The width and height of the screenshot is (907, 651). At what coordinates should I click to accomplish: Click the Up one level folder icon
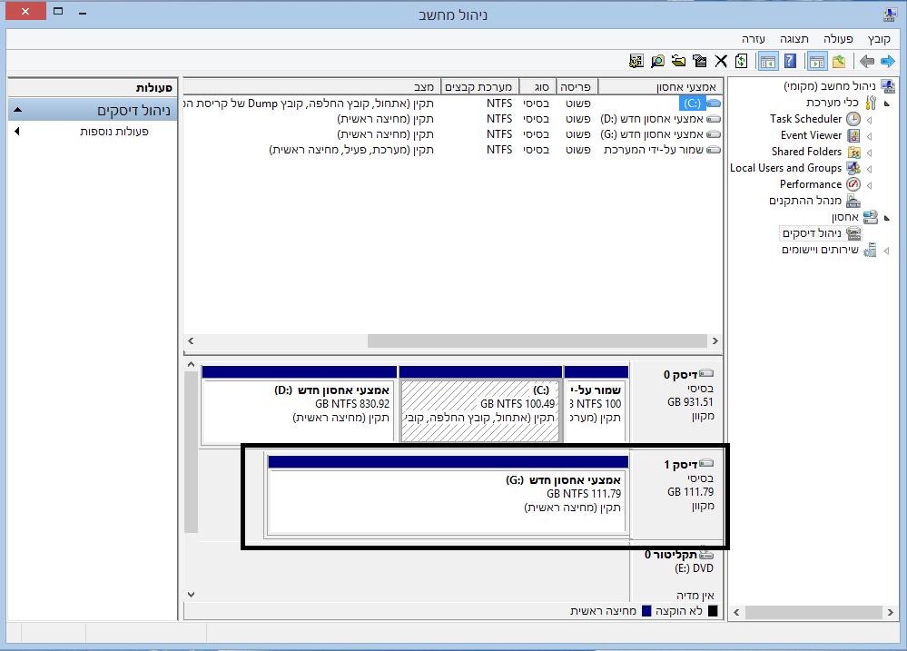pyautogui.click(x=838, y=62)
